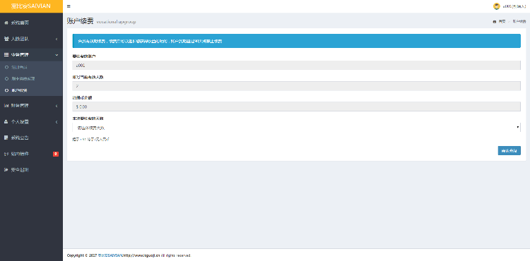The height and width of the screenshot is (261, 530).
Task: Click the user avatar in the top bar
Action: coord(496,6)
